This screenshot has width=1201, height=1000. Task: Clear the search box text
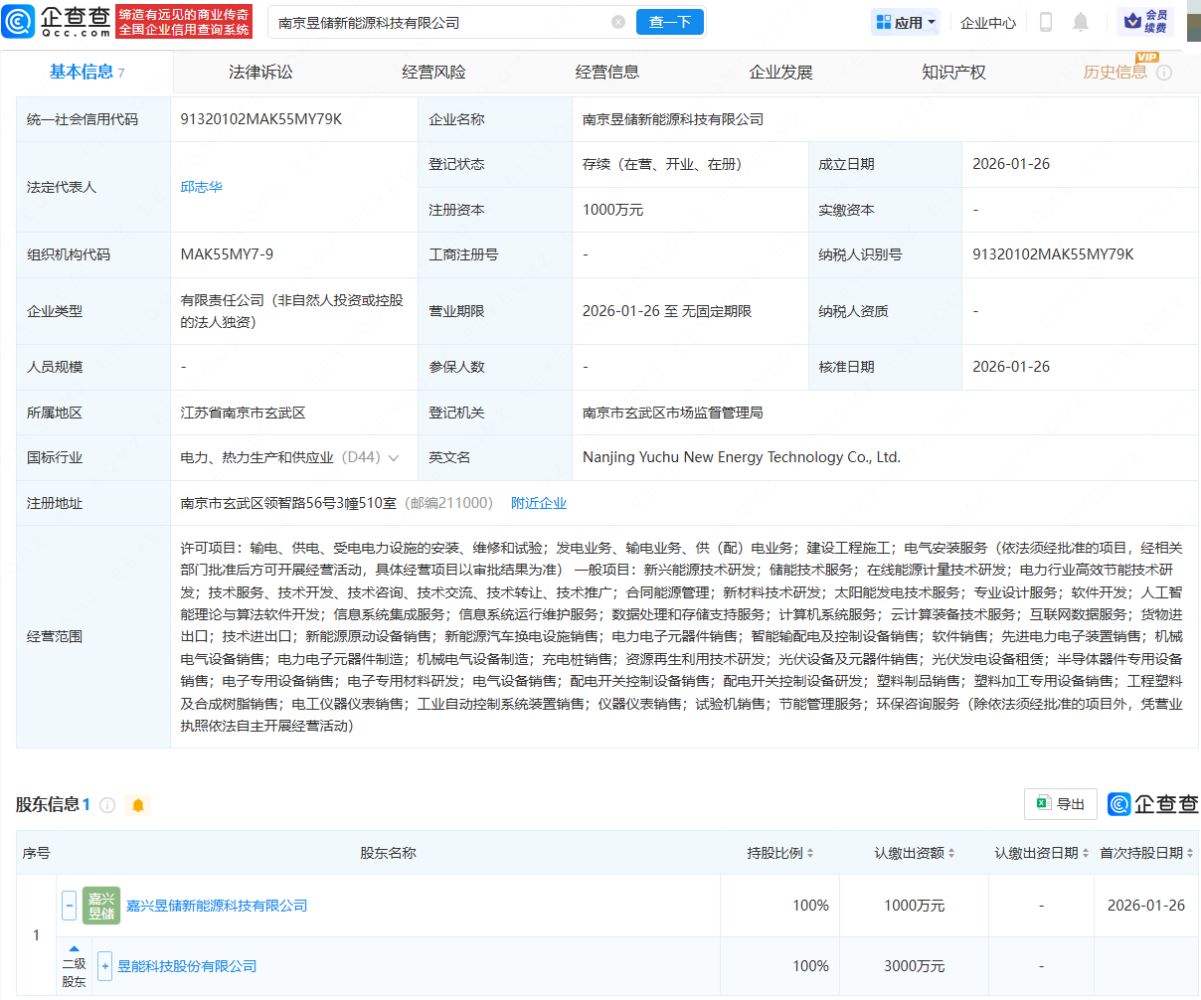[x=618, y=22]
